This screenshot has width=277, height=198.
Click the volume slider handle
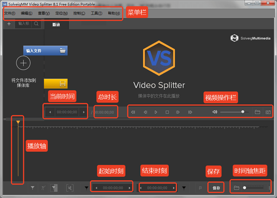(x=243, y=112)
